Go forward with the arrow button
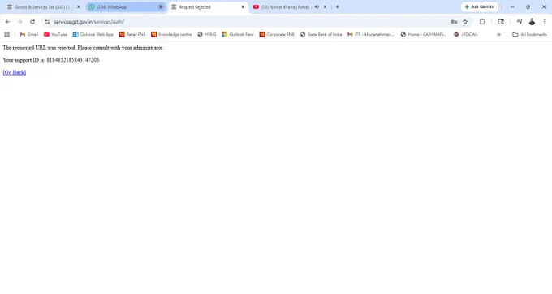 pyautogui.click(x=19, y=22)
